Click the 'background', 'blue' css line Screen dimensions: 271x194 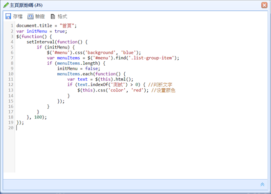[x=94, y=52]
